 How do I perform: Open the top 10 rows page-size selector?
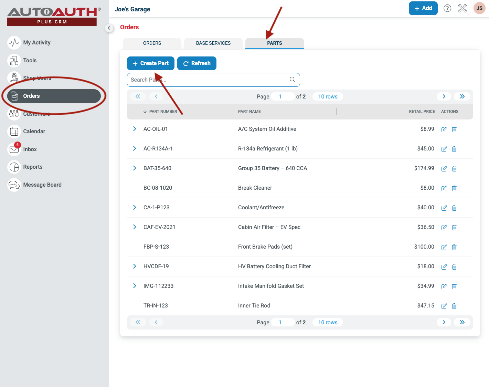[x=327, y=96]
